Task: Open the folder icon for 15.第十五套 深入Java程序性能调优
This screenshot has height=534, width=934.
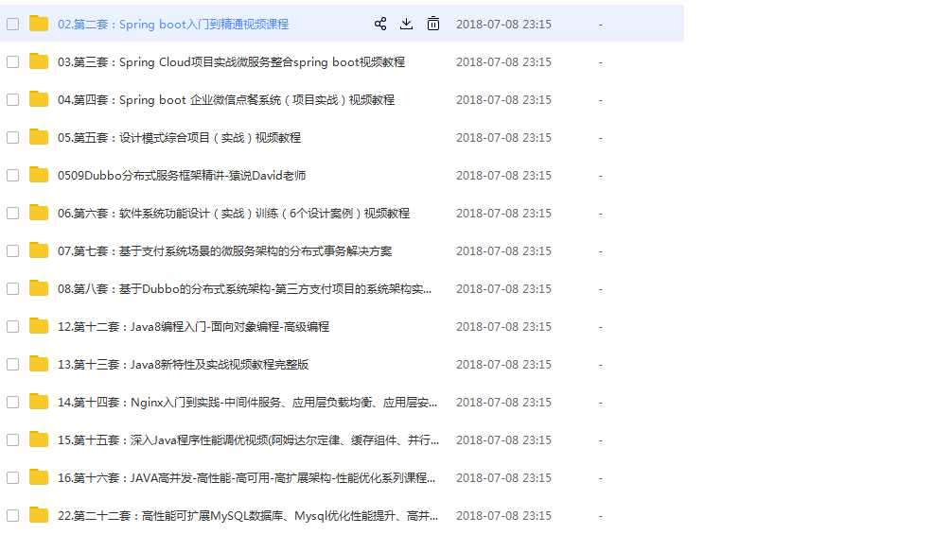Action: click(39, 439)
